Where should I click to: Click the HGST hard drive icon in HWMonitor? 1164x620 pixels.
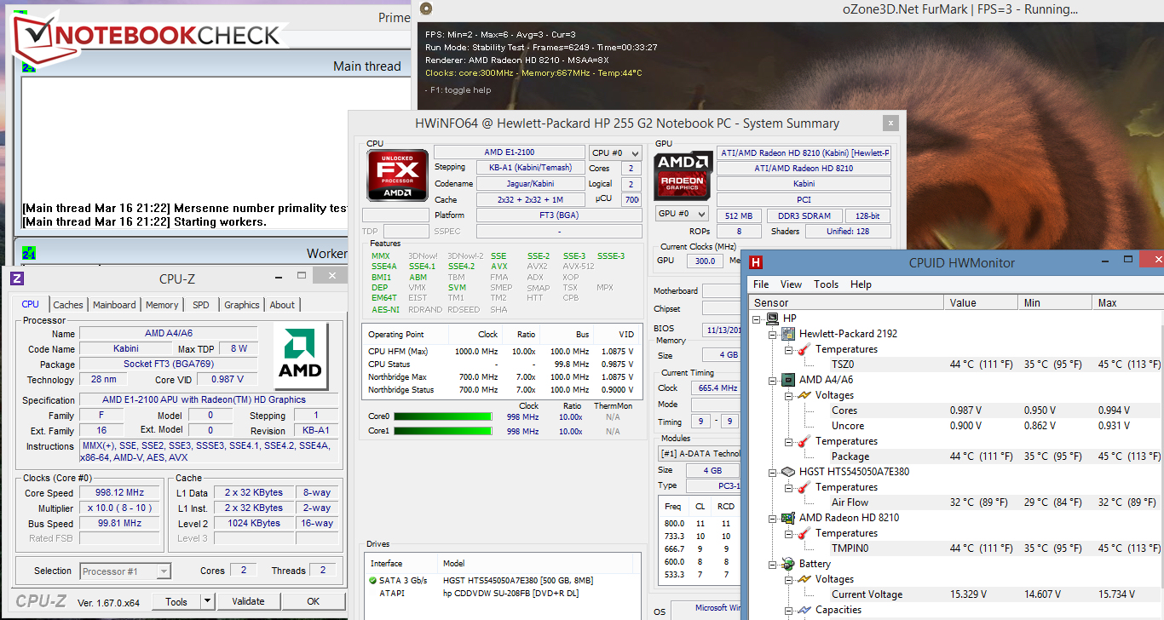(x=790, y=472)
